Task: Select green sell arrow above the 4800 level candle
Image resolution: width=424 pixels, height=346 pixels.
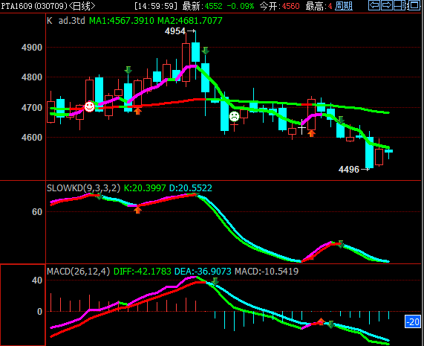Action: (128, 70)
